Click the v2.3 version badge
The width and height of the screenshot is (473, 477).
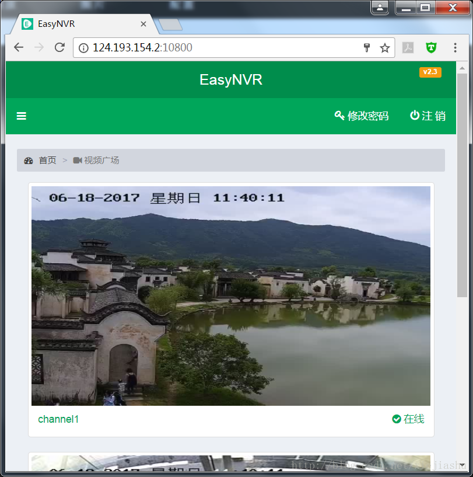(x=430, y=72)
